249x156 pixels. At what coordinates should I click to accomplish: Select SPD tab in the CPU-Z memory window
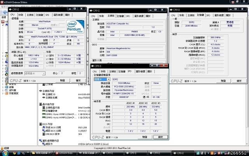coord(208,15)
